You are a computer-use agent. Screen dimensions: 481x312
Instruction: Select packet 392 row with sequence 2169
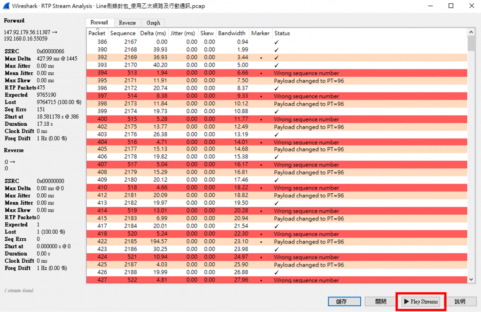(x=277, y=57)
